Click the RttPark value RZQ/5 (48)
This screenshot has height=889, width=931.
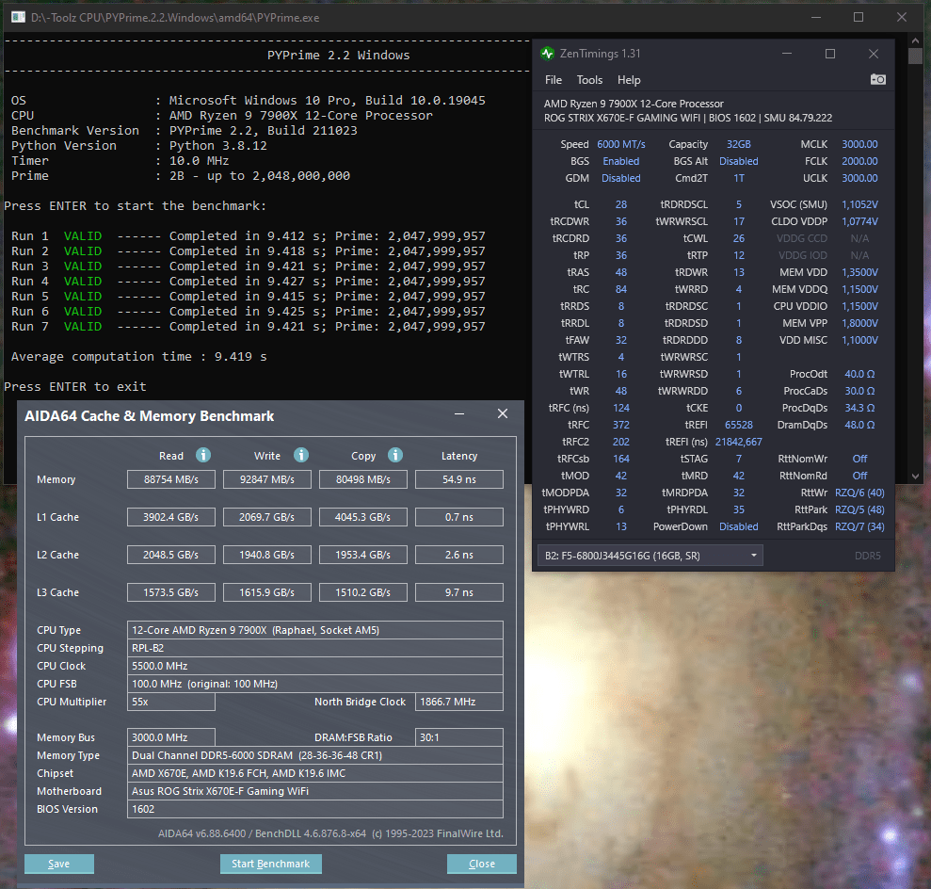pos(859,509)
